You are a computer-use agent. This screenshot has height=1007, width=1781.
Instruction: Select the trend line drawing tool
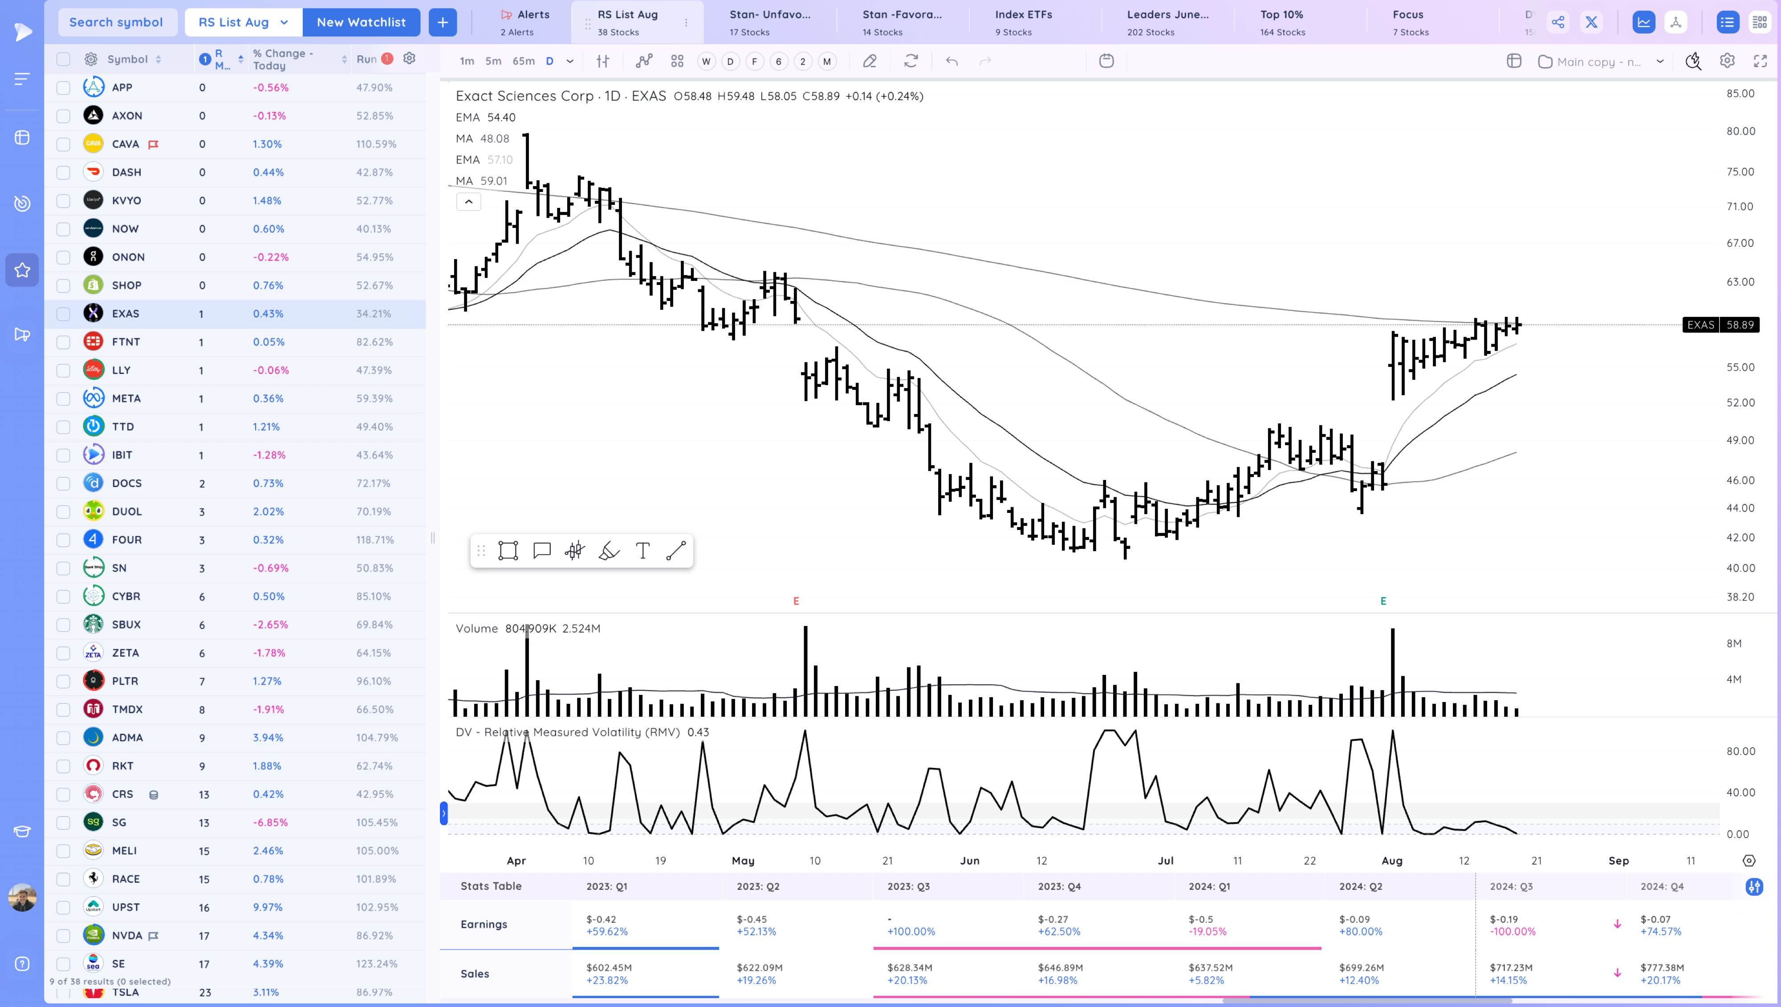click(x=676, y=551)
